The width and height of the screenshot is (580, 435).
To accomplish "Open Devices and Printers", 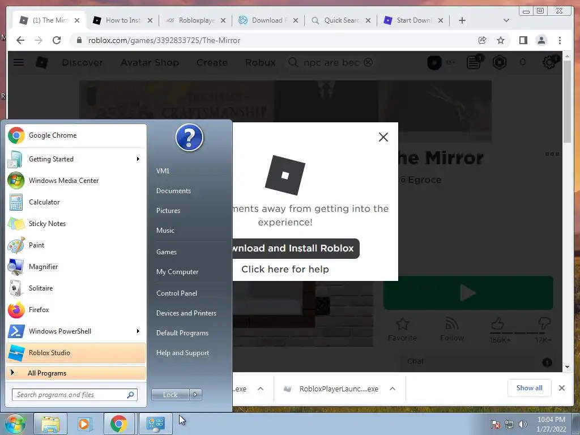I will 186,313.
